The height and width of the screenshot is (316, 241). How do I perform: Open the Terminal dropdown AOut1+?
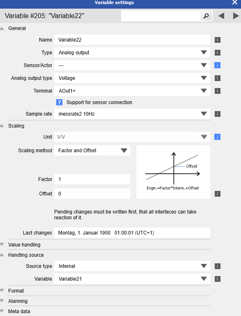click(x=132, y=91)
